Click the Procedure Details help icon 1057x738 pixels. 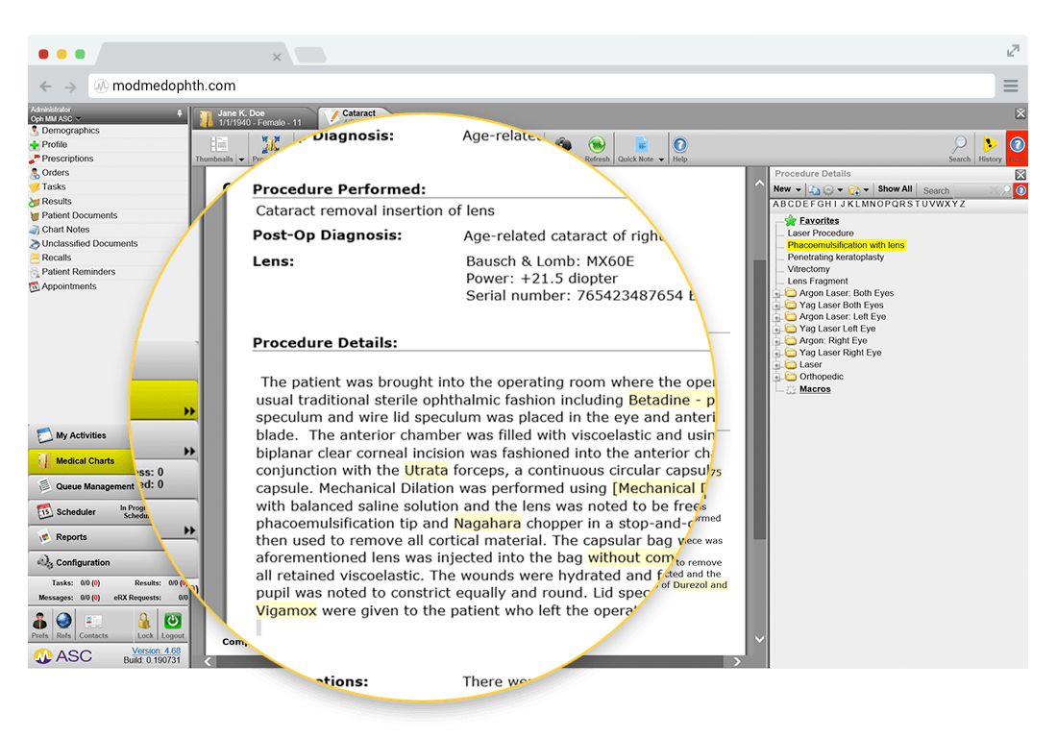pyautogui.click(x=1021, y=190)
